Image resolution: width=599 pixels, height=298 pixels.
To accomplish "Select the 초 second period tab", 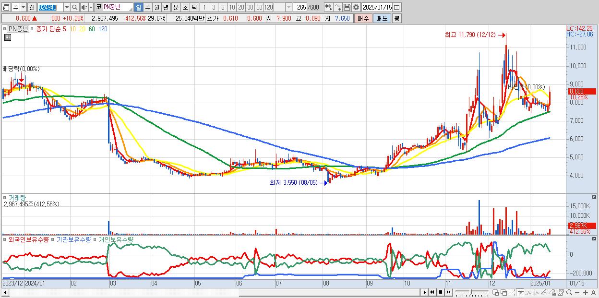I will click(x=184, y=7).
